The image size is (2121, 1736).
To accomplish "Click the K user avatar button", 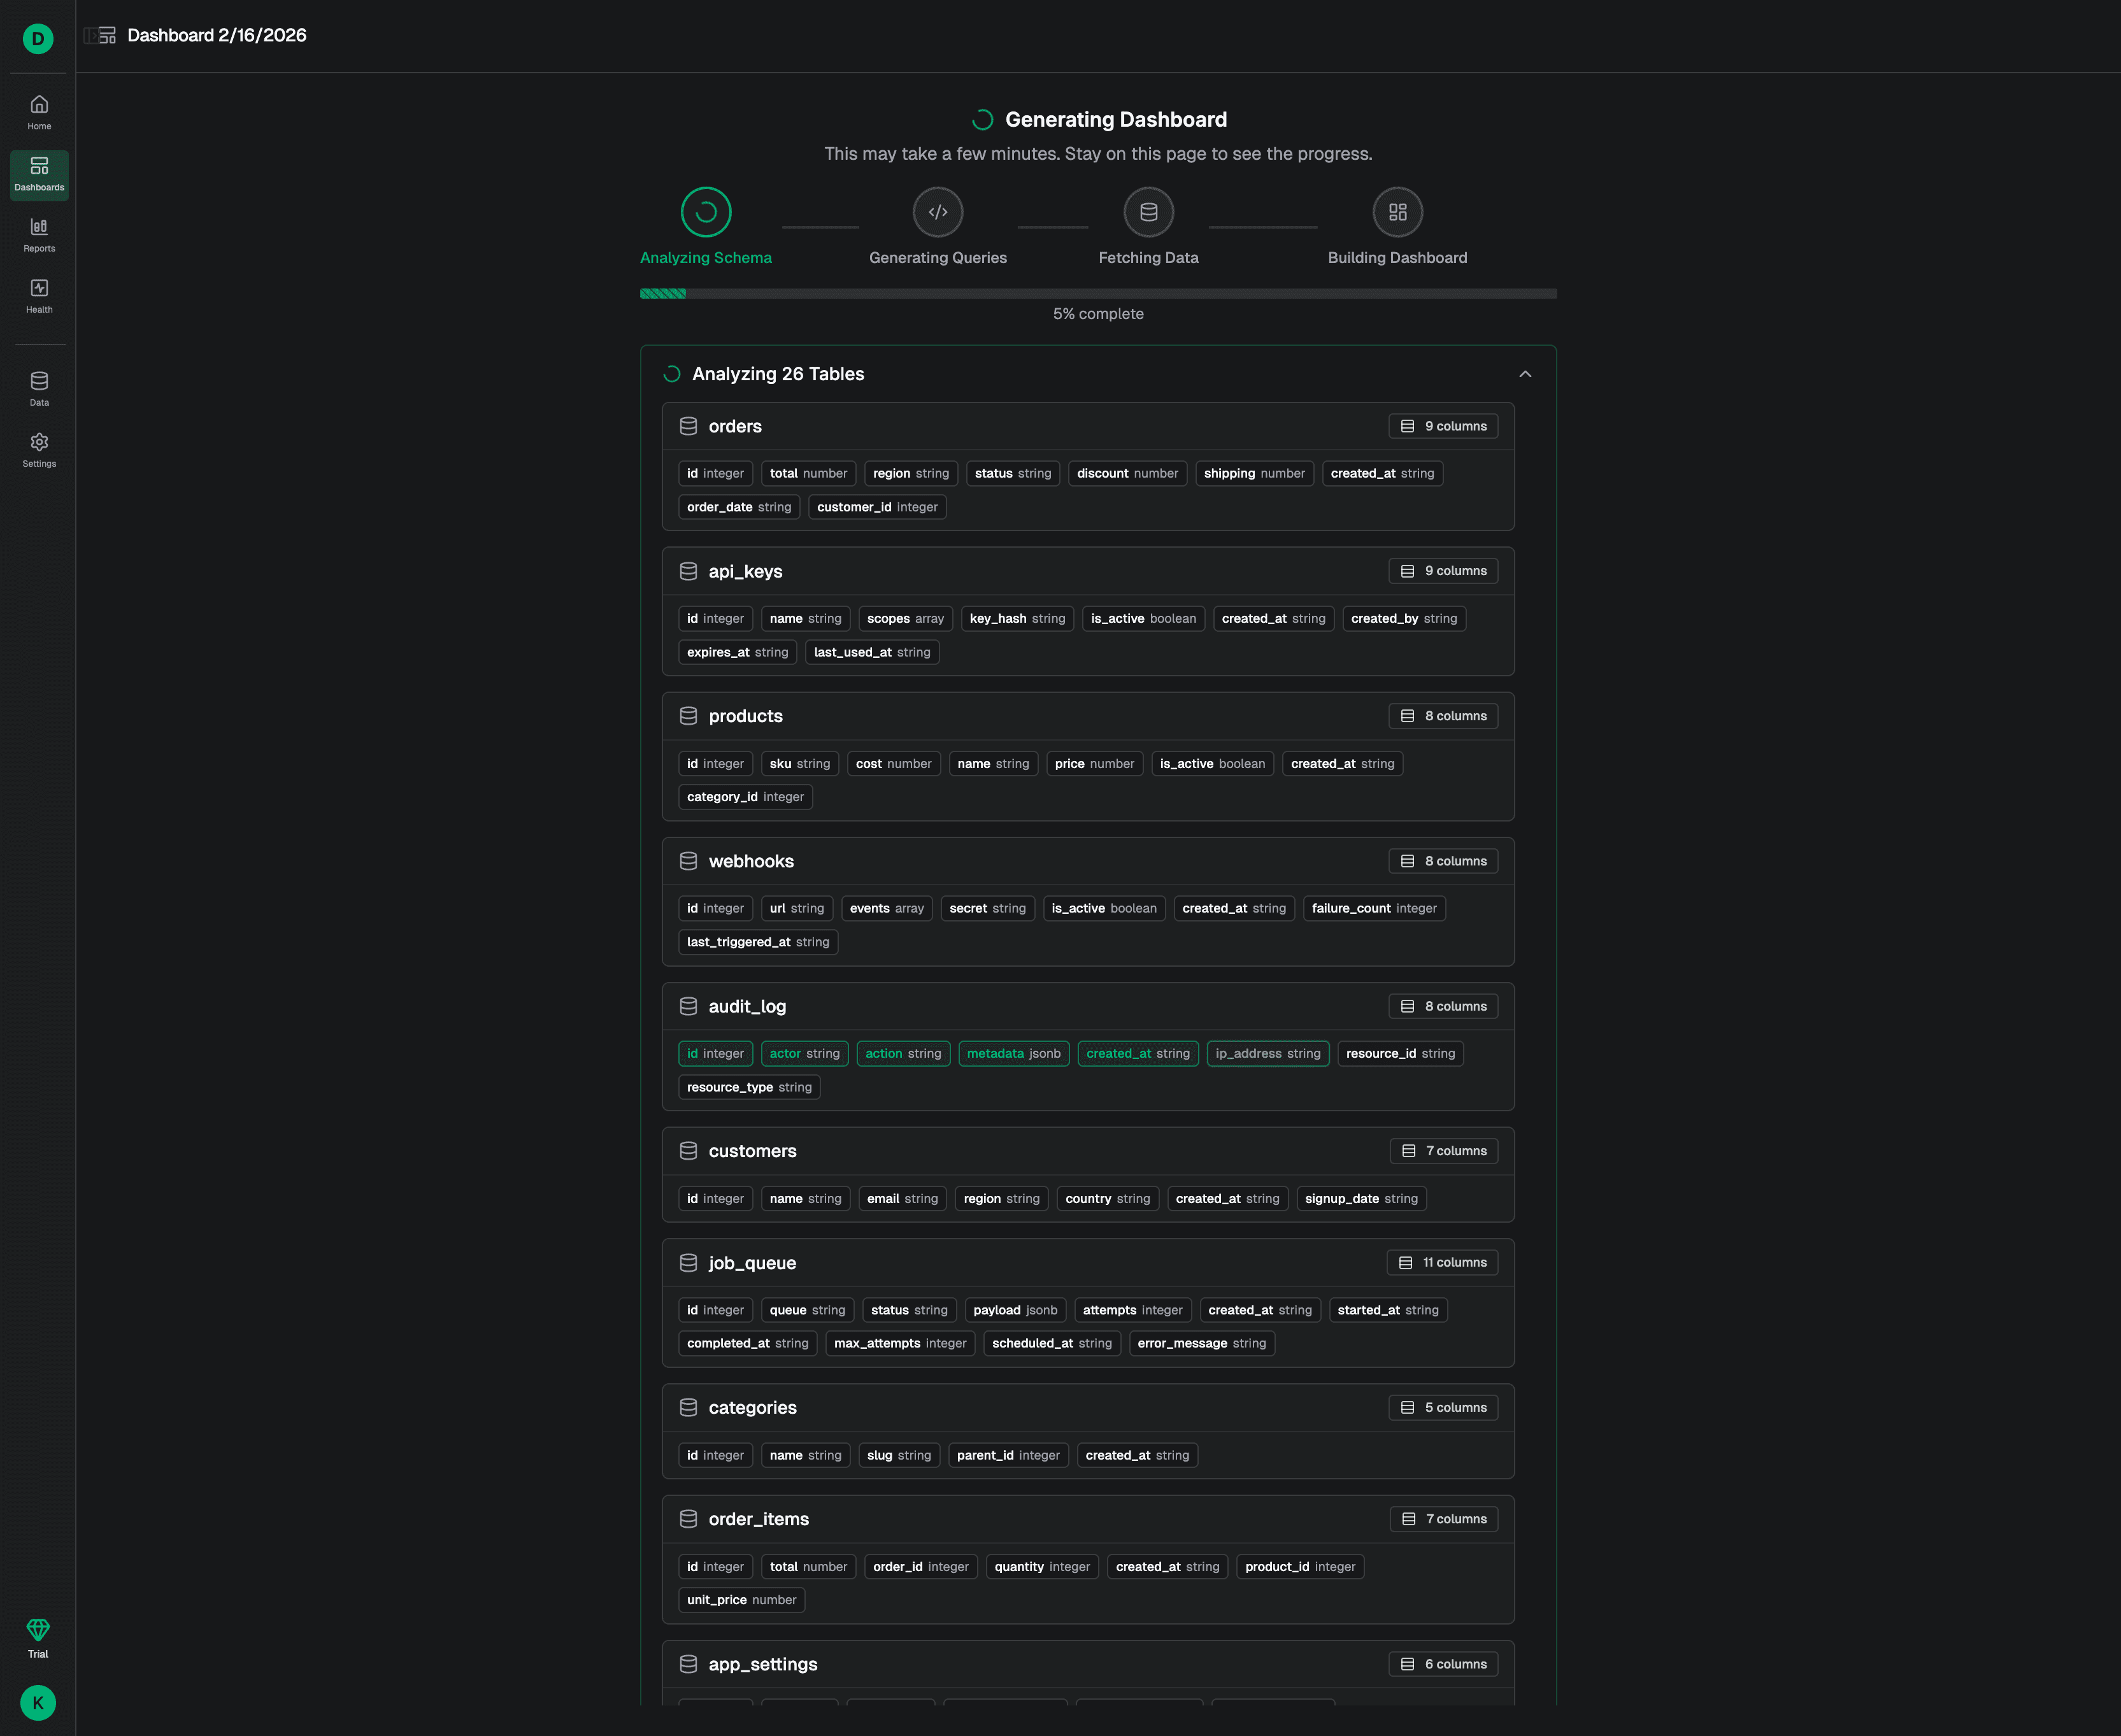I will coord(38,1702).
